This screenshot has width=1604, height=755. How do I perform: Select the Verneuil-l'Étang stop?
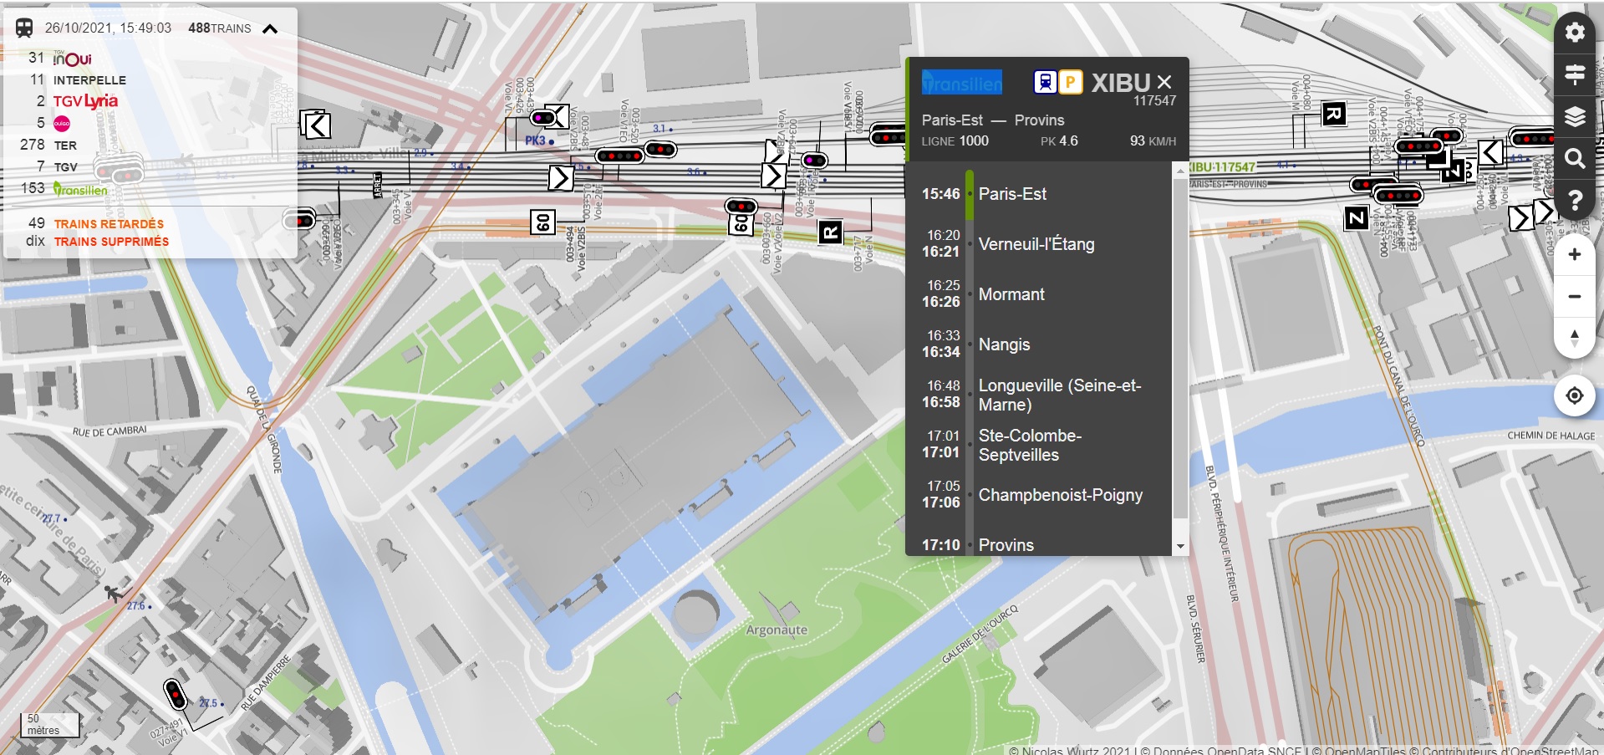click(1036, 244)
